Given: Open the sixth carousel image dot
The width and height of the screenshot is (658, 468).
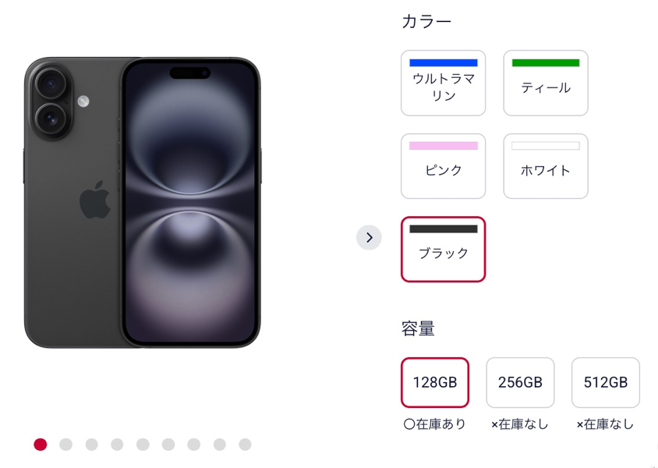Looking at the screenshot, I should tap(168, 445).
